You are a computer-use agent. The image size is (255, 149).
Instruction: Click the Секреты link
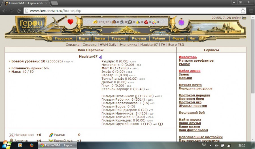click(90, 45)
